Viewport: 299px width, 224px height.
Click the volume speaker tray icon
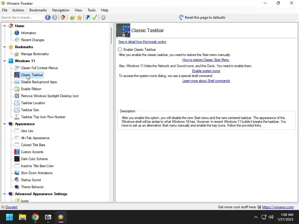[271, 217]
